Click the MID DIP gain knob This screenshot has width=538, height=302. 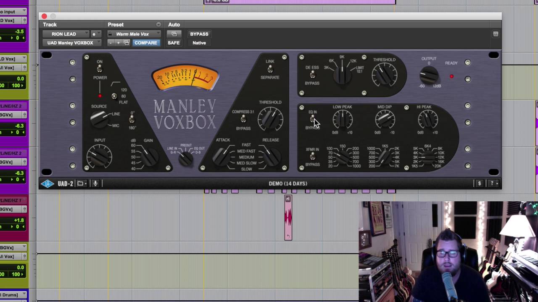(385, 120)
